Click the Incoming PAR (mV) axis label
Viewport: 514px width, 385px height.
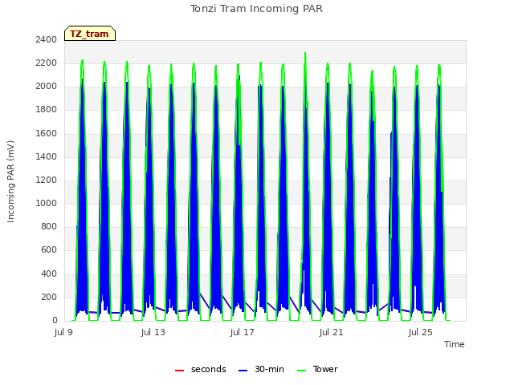pos(10,182)
